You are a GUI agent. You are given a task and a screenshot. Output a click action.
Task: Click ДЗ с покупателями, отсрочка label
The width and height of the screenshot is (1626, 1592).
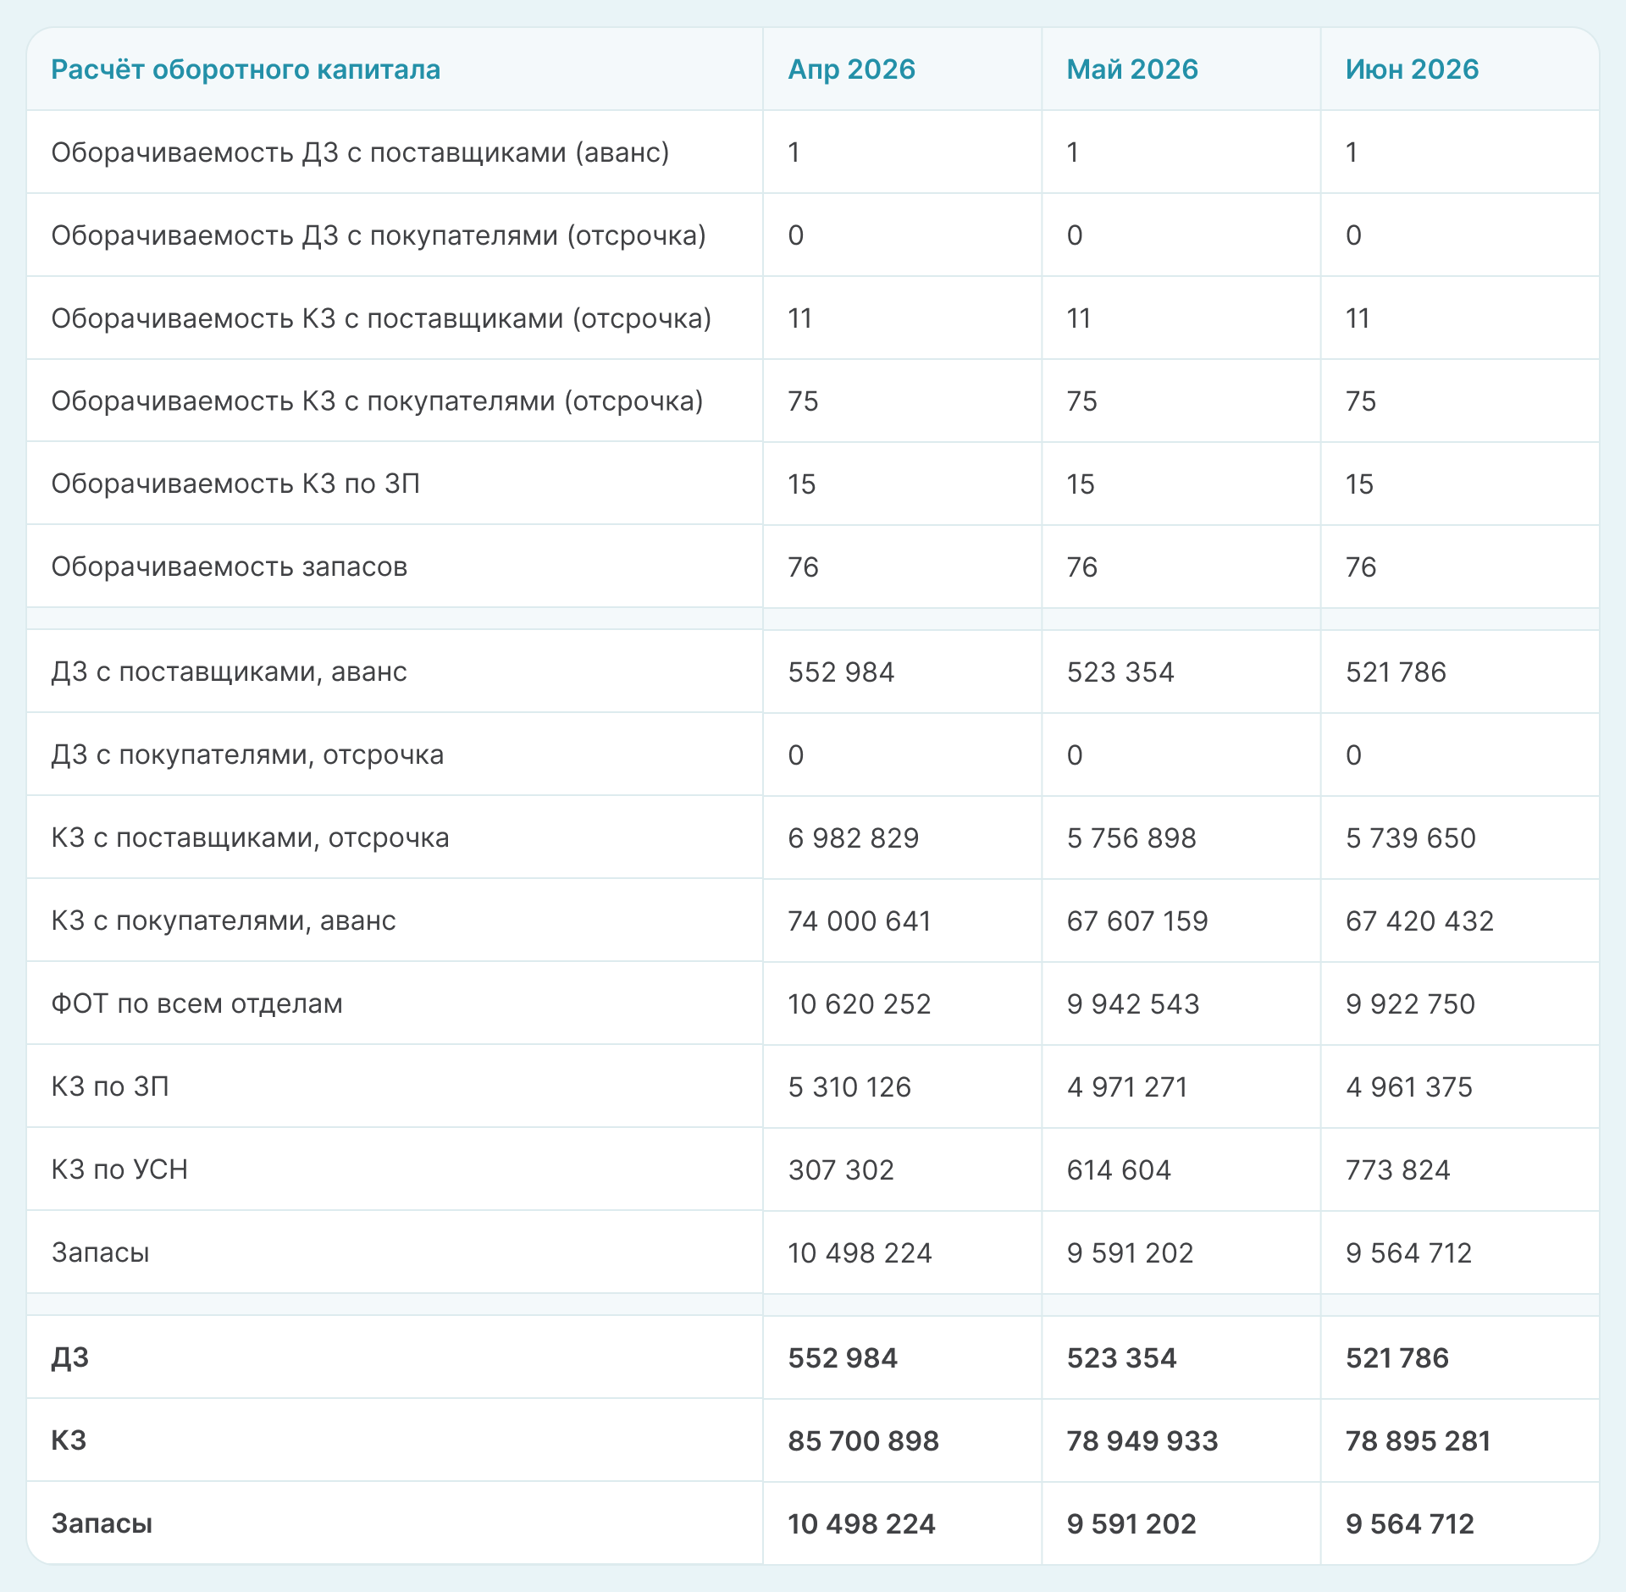(x=247, y=755)
